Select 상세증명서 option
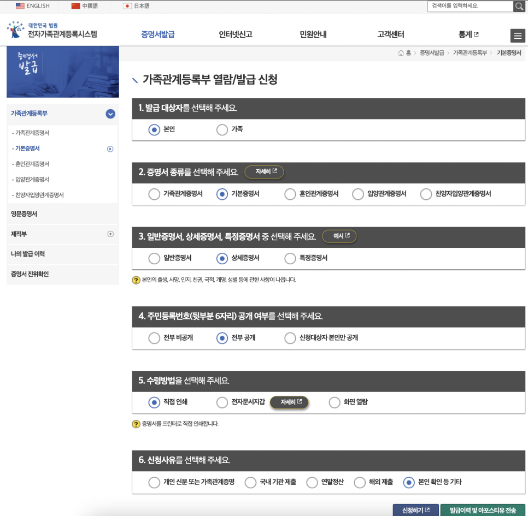The height and width of the screenshot is (516, 528). 222,258
